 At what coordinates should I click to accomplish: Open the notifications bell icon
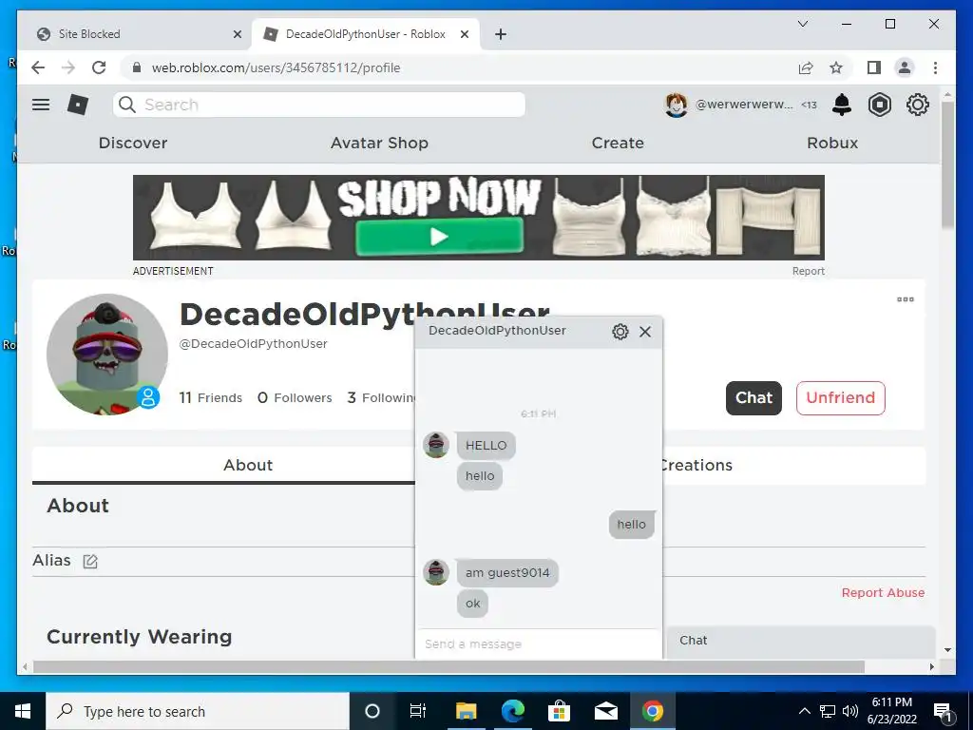pos(842,105)
